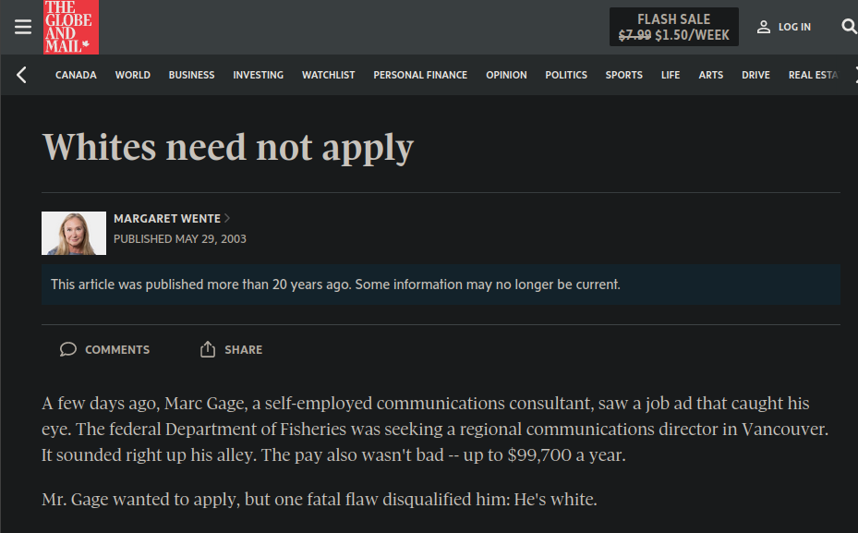Screen dimensions: 858x533
Task: Open the LIFE section
Action: tap(671, 75)
